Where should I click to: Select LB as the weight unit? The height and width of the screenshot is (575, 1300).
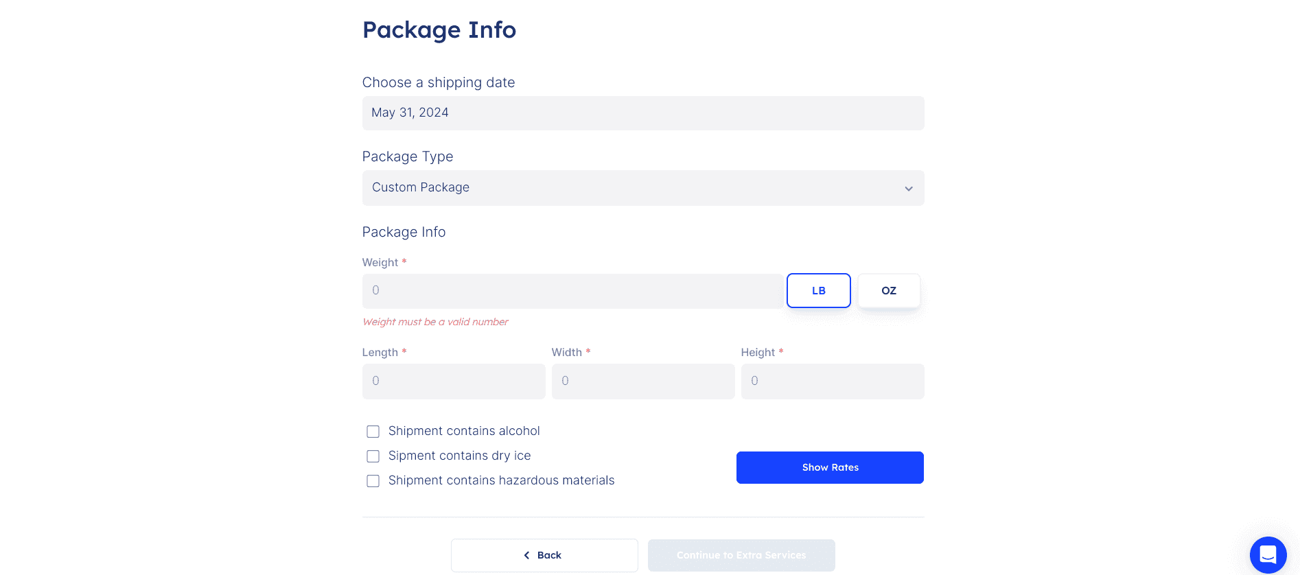coord(818,290)
